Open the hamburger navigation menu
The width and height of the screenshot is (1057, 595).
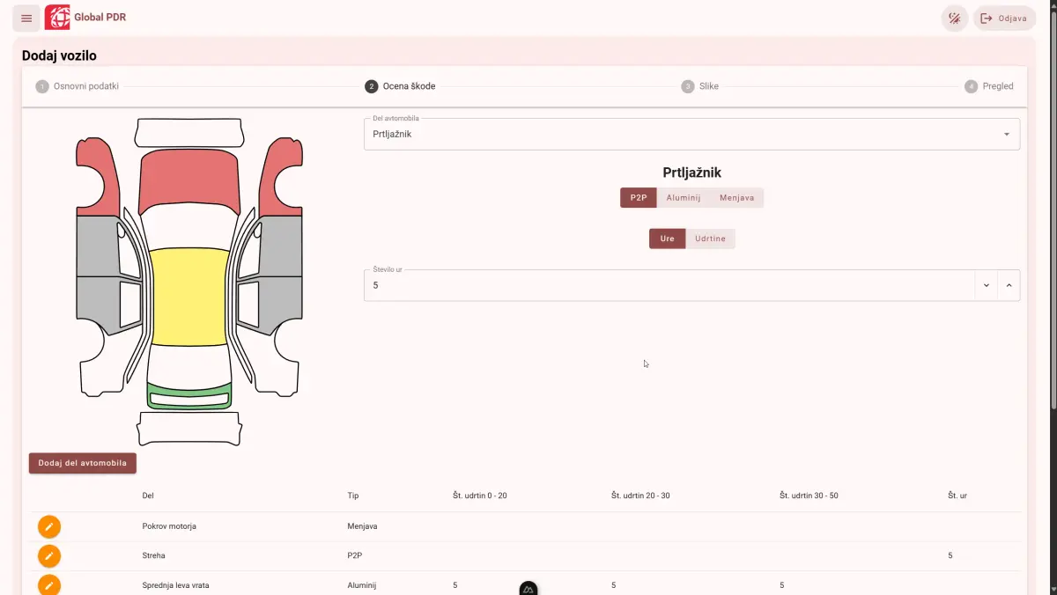click(26, 18)
